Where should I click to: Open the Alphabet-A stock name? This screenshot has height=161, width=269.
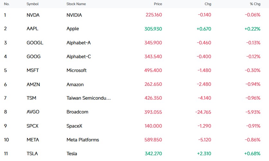(x=78, y=43)
